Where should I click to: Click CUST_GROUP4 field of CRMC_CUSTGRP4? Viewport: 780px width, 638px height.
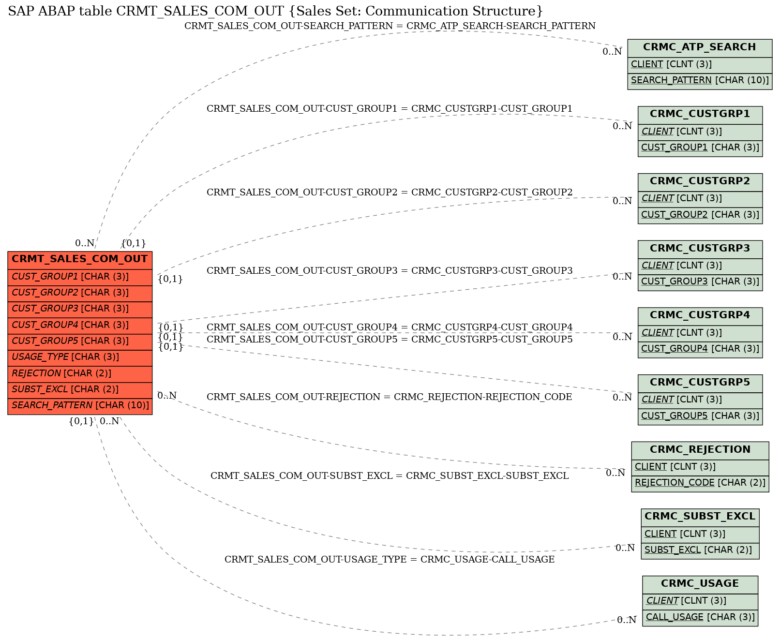pyautogui.click(x=700, y=349)
